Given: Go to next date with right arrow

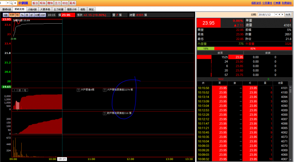Looking at the screenshot, I should pos(283,15).
